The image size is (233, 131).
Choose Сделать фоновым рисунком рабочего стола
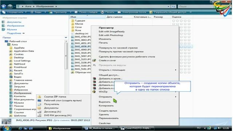point(127,57)
